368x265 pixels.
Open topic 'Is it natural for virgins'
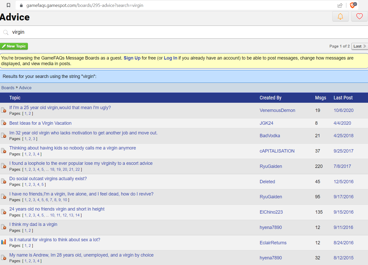(x=55, y=240)
